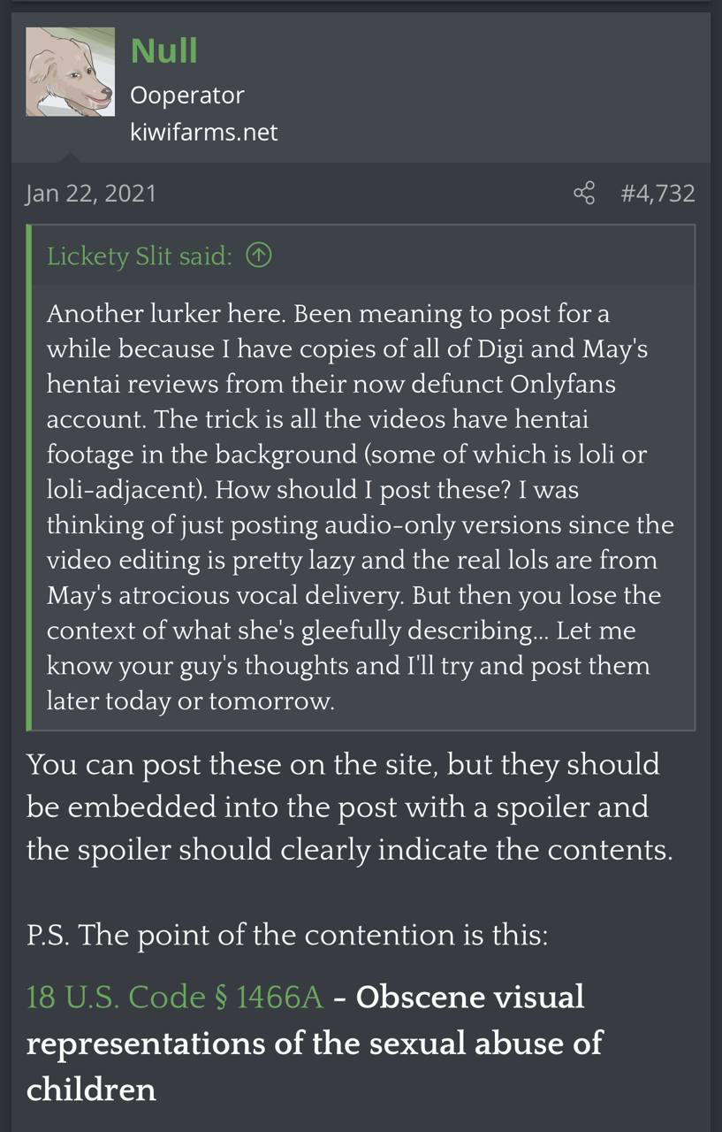Click "Another lurker here" opening quote sentence
This screenshot has height=1132, width=722.
(165, 313)
